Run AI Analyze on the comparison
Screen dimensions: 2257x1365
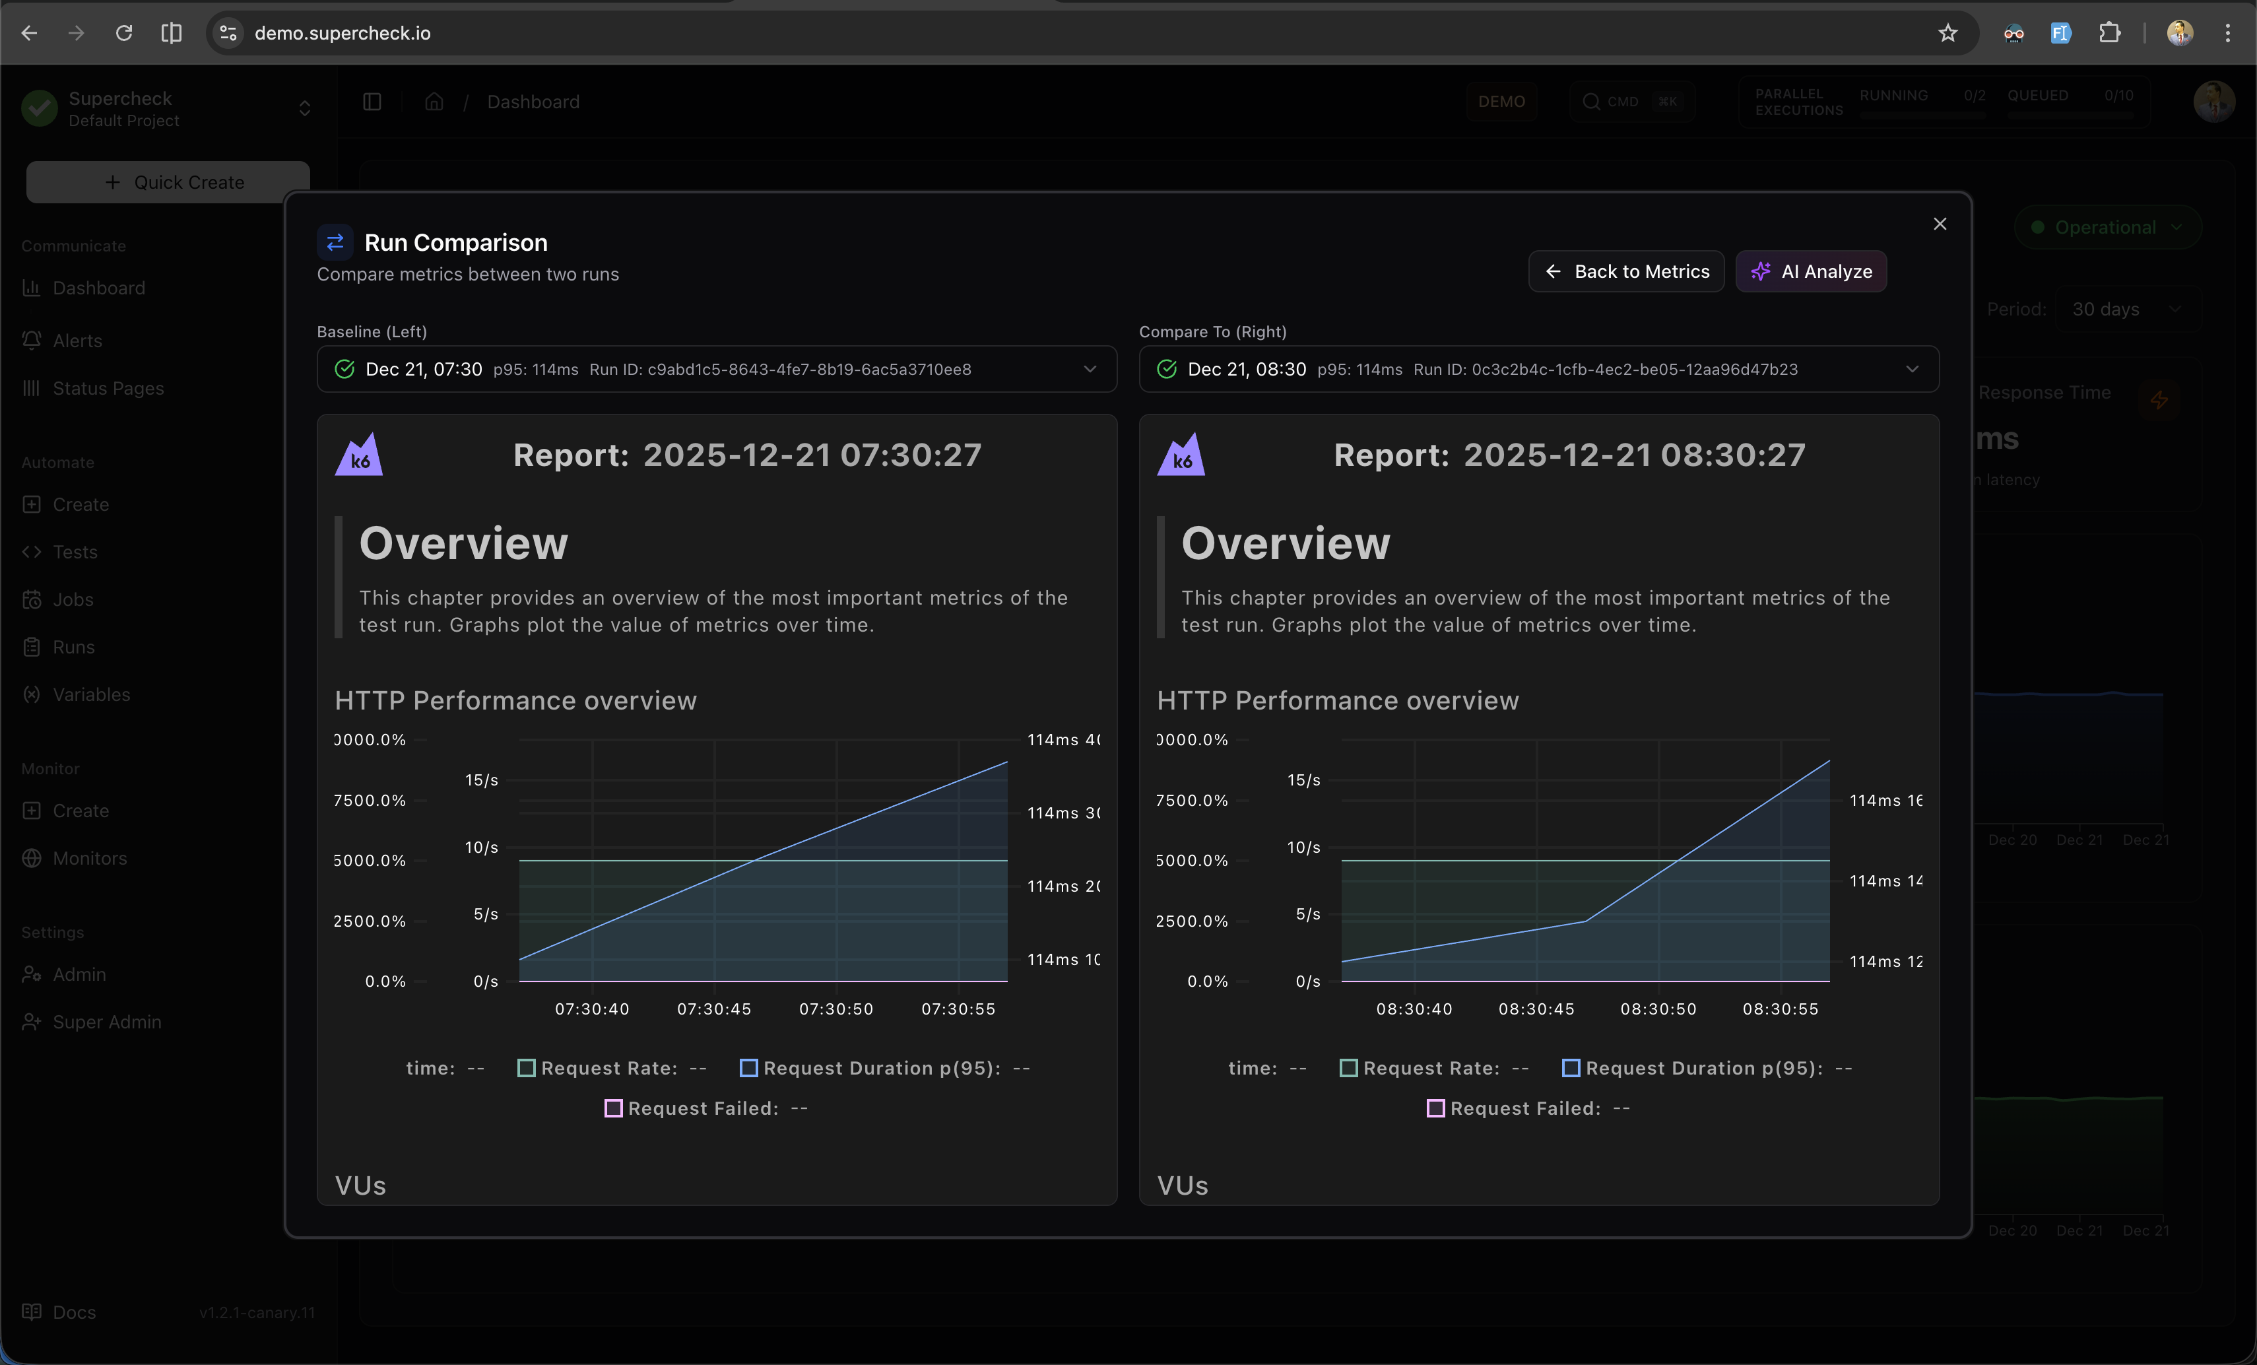tap(1810, 271)
